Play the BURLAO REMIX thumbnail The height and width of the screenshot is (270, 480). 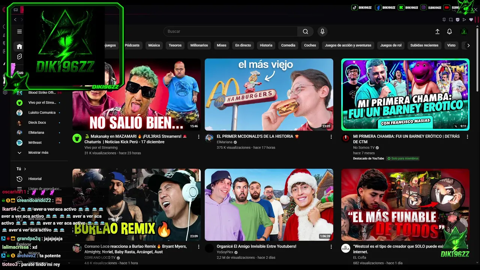click(x=136, y=205)
